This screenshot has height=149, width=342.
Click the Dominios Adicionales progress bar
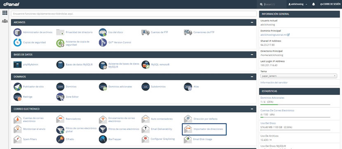click(x=295, y=105)
